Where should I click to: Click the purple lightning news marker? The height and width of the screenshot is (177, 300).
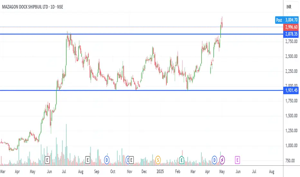coord(222,160)
